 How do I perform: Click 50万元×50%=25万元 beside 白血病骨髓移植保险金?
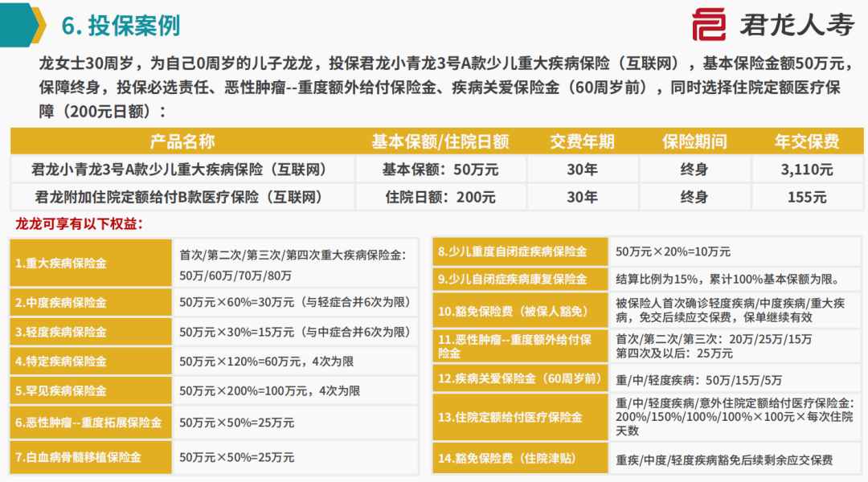pos(236,458)
